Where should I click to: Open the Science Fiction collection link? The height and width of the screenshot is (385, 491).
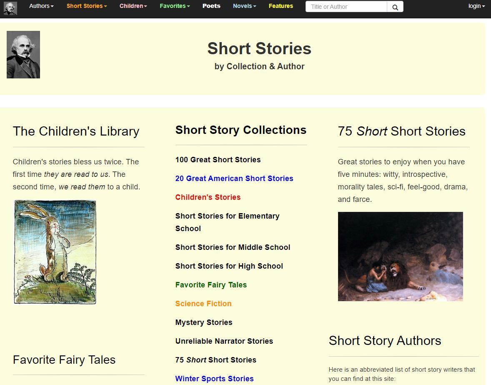[x=203, y=304]
